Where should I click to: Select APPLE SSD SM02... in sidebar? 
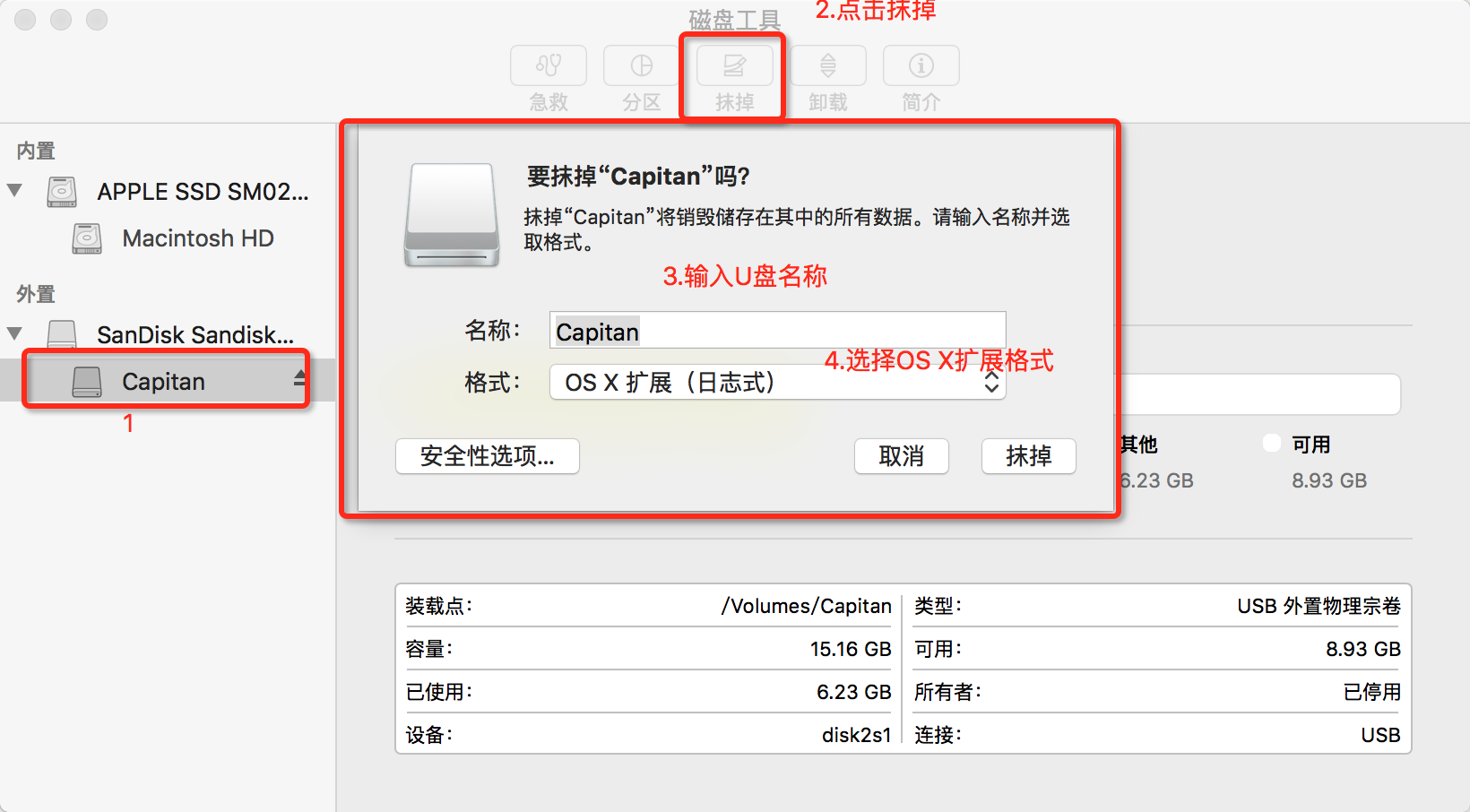coord(203,192)
